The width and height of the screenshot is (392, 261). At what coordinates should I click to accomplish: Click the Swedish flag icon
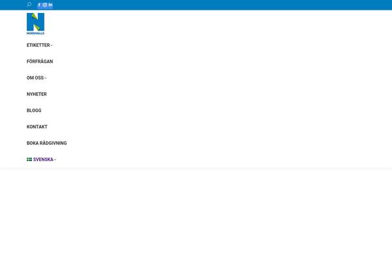29,159
